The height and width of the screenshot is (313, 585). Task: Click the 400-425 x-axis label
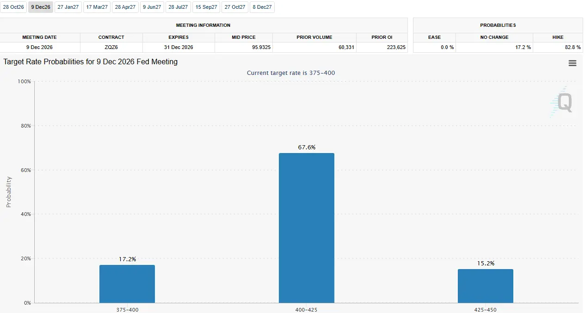pos(306,310)
